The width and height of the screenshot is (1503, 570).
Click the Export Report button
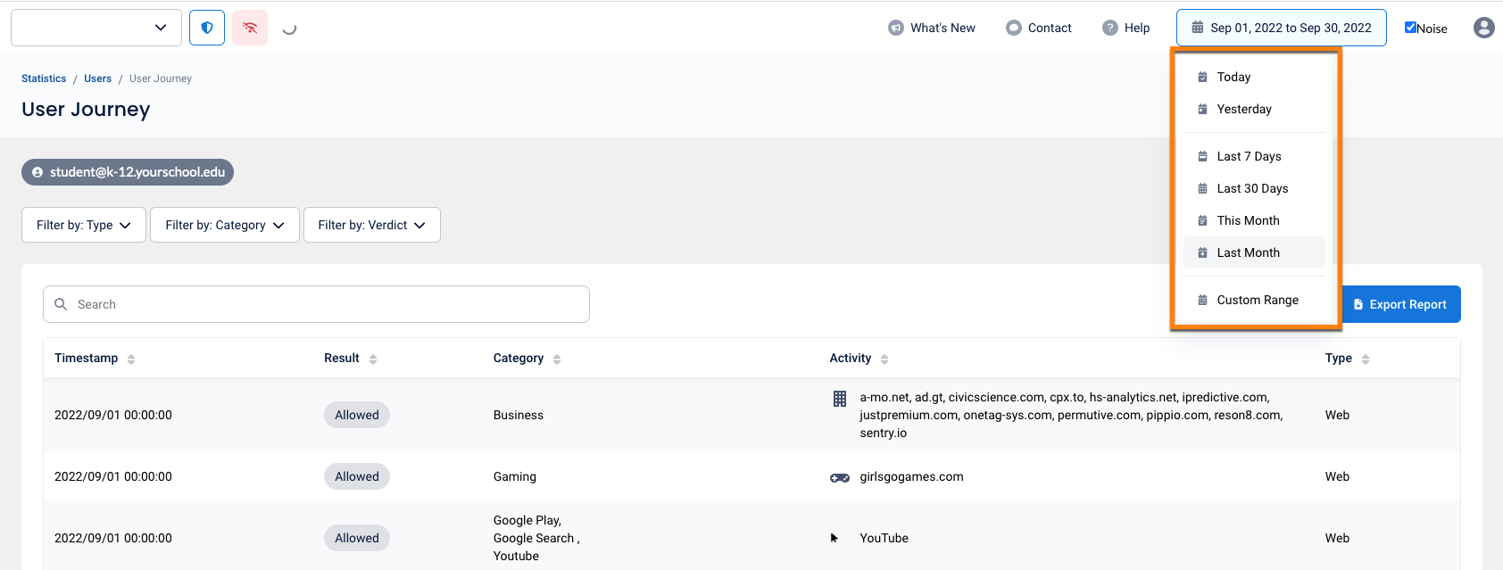(1401, 304)
